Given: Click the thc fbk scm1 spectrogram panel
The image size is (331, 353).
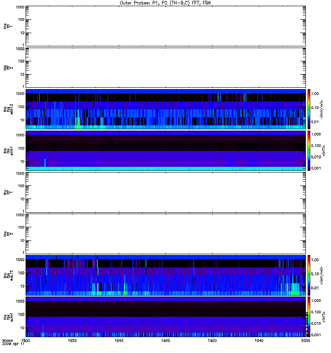Looking at the screenshot, I should click(165, 317).
